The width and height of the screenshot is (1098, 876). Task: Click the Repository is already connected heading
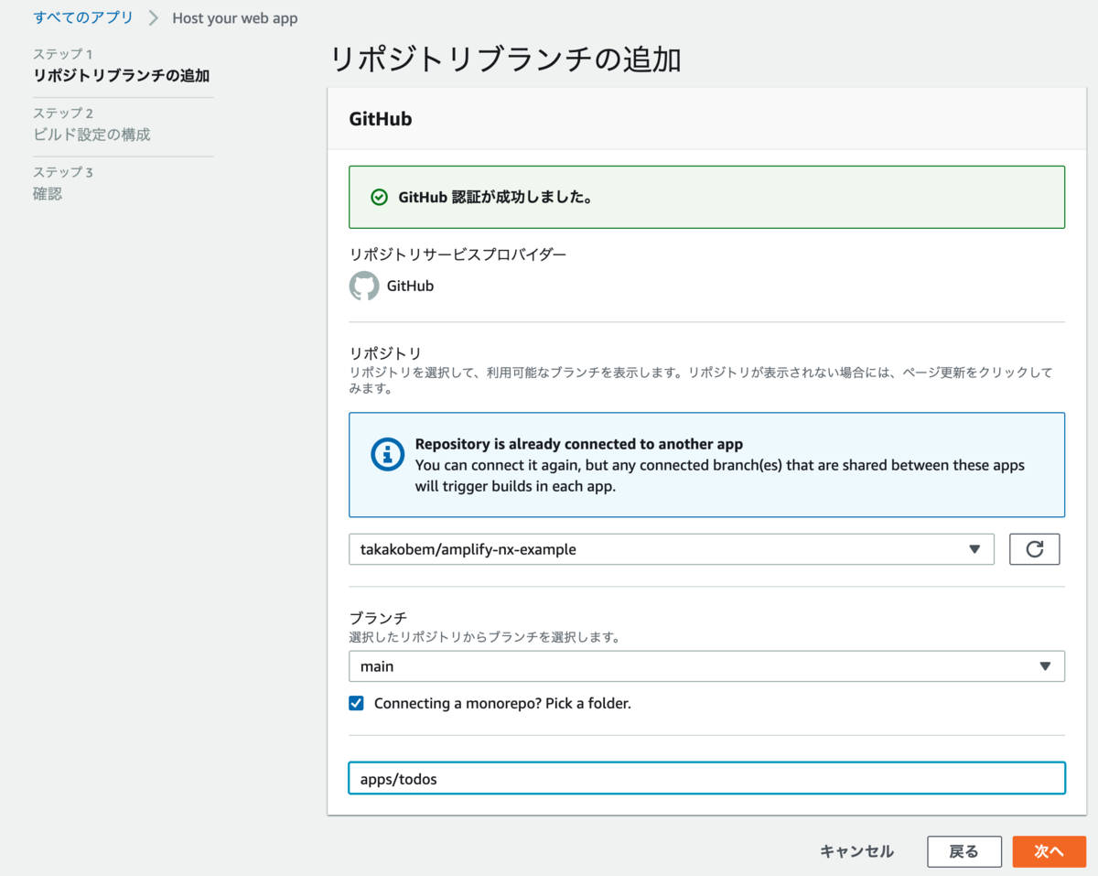pyautogui.click(x=579, y=444)
